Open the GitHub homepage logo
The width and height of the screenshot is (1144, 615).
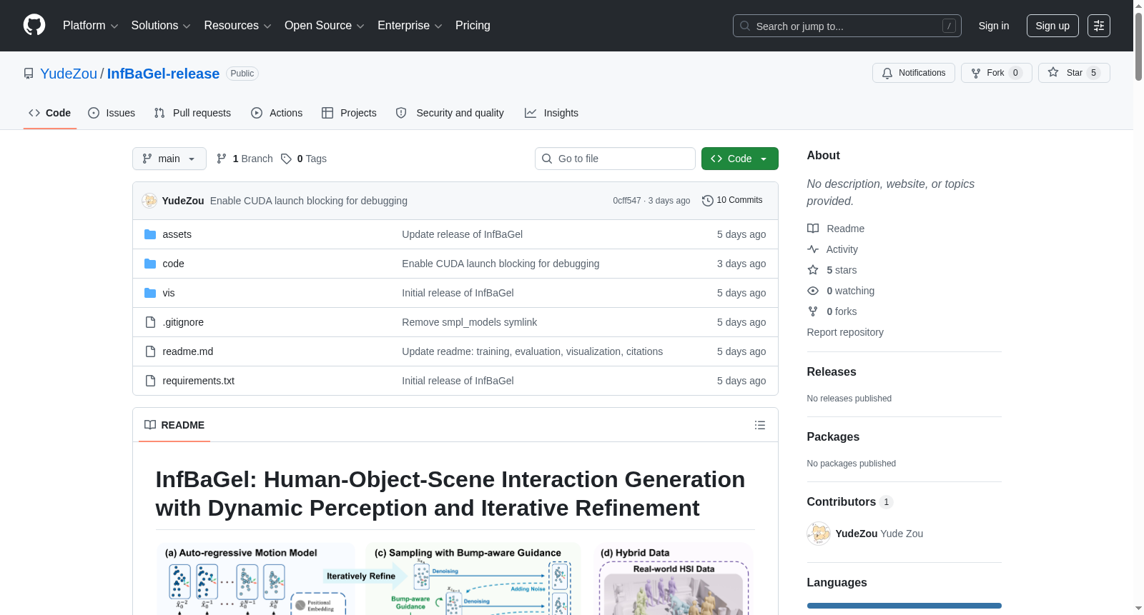click(34, 25)
